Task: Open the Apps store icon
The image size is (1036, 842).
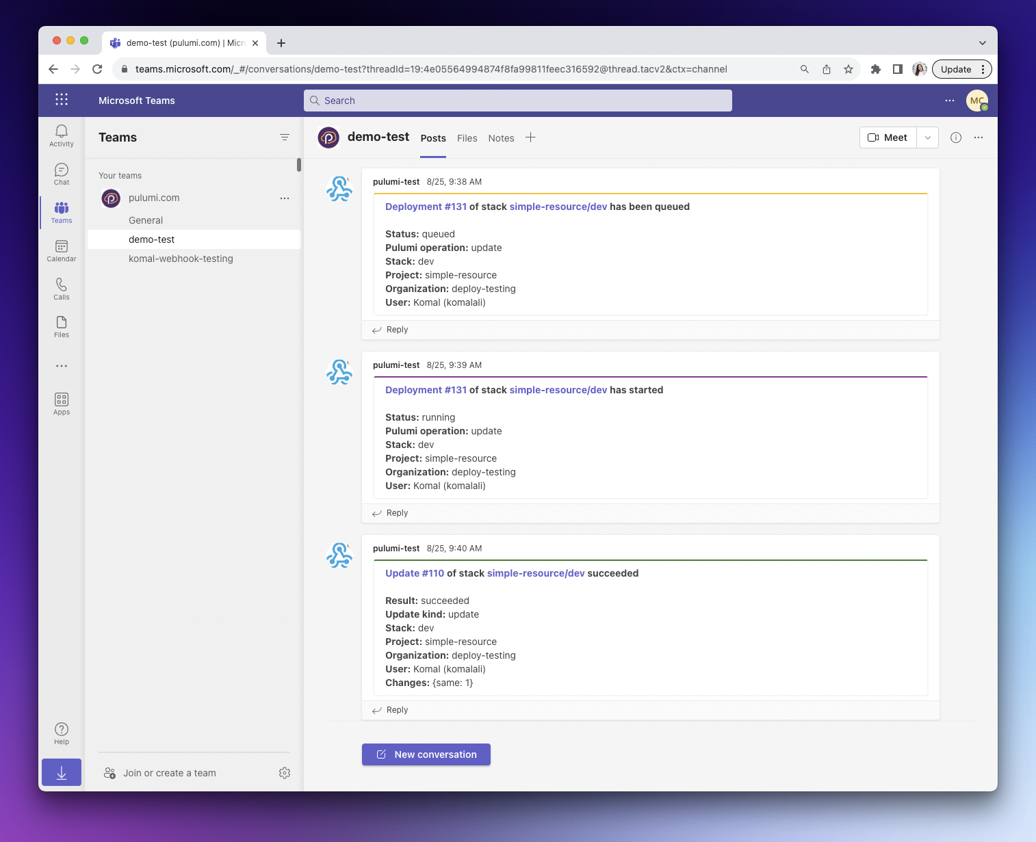Action: pos(62,404)
